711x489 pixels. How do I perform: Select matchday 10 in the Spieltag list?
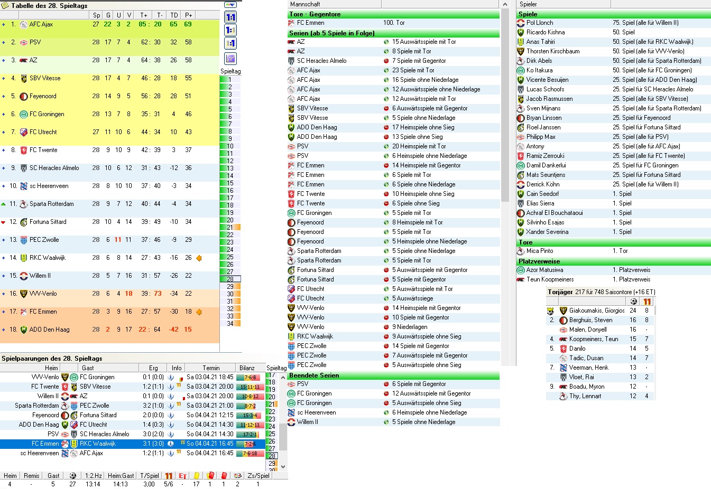pyautogui.click(x=230, y=146)
